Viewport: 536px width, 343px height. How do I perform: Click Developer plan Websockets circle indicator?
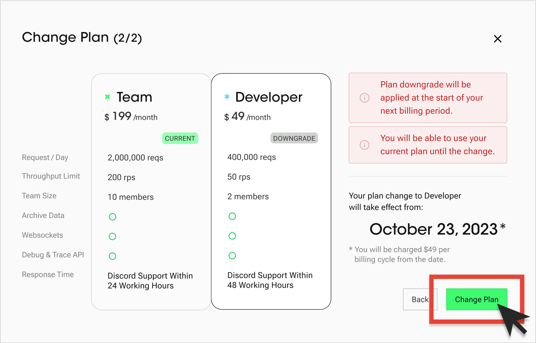point(232,236)
